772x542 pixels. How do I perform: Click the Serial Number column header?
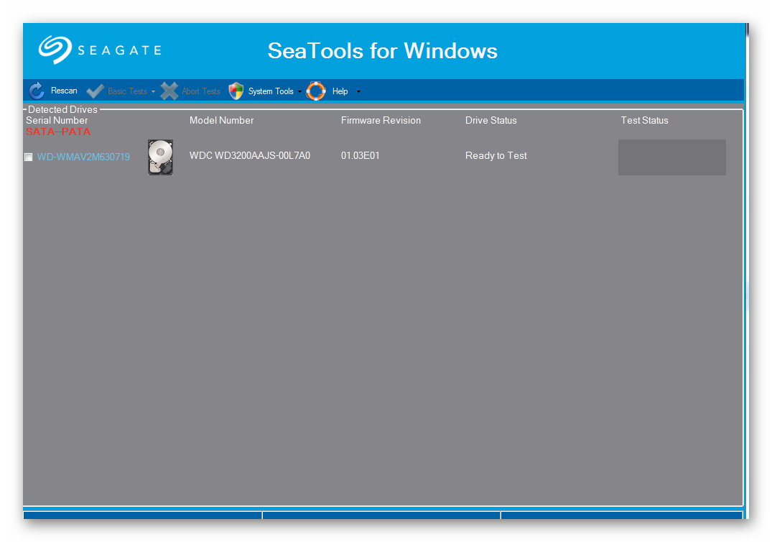click(57, 120)
